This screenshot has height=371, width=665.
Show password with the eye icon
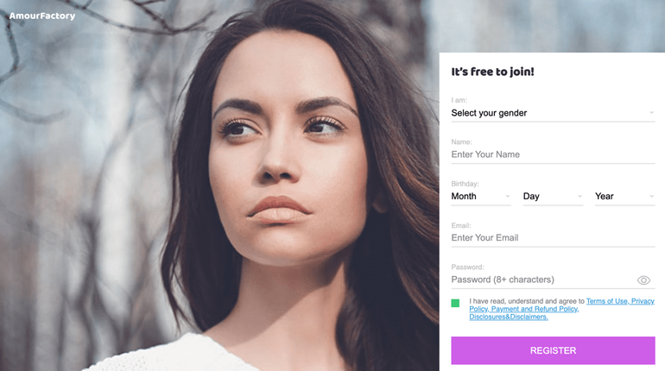pyautogui.click(x=643, y=280)
